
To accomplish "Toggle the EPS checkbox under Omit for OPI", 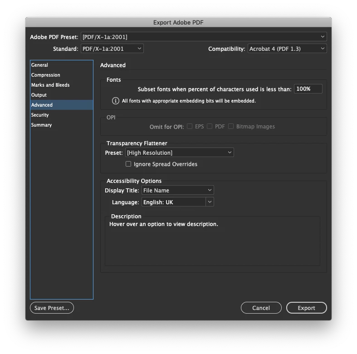I will click(190, 127).
